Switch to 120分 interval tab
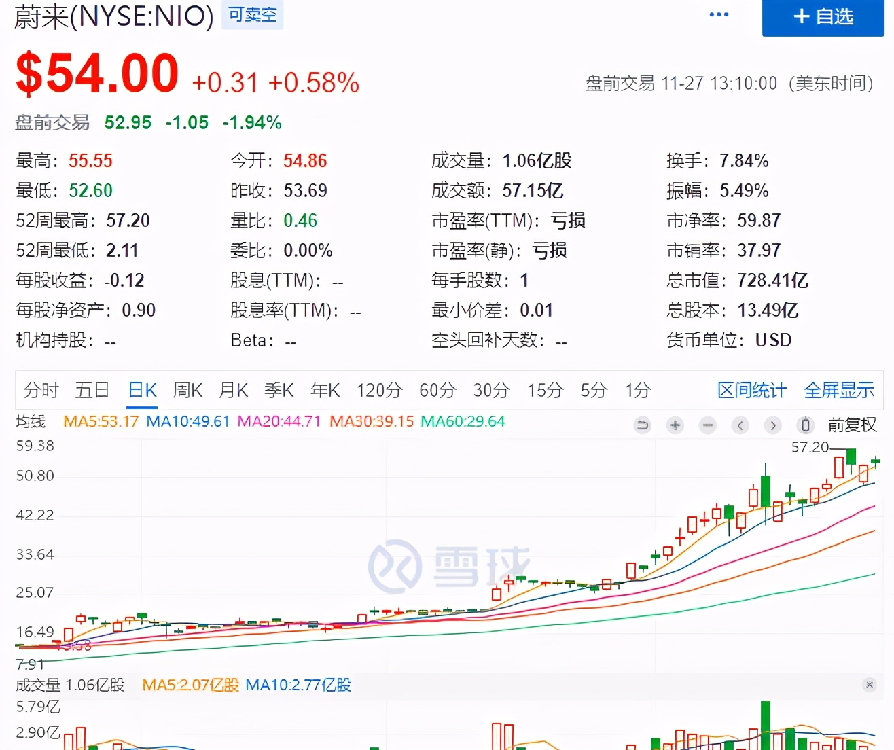Image resolution: width=894 pixels, height=750 pixels. click(380, 390)
